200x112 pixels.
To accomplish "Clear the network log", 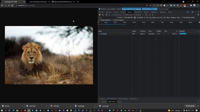I will click(x=102, y=15).
